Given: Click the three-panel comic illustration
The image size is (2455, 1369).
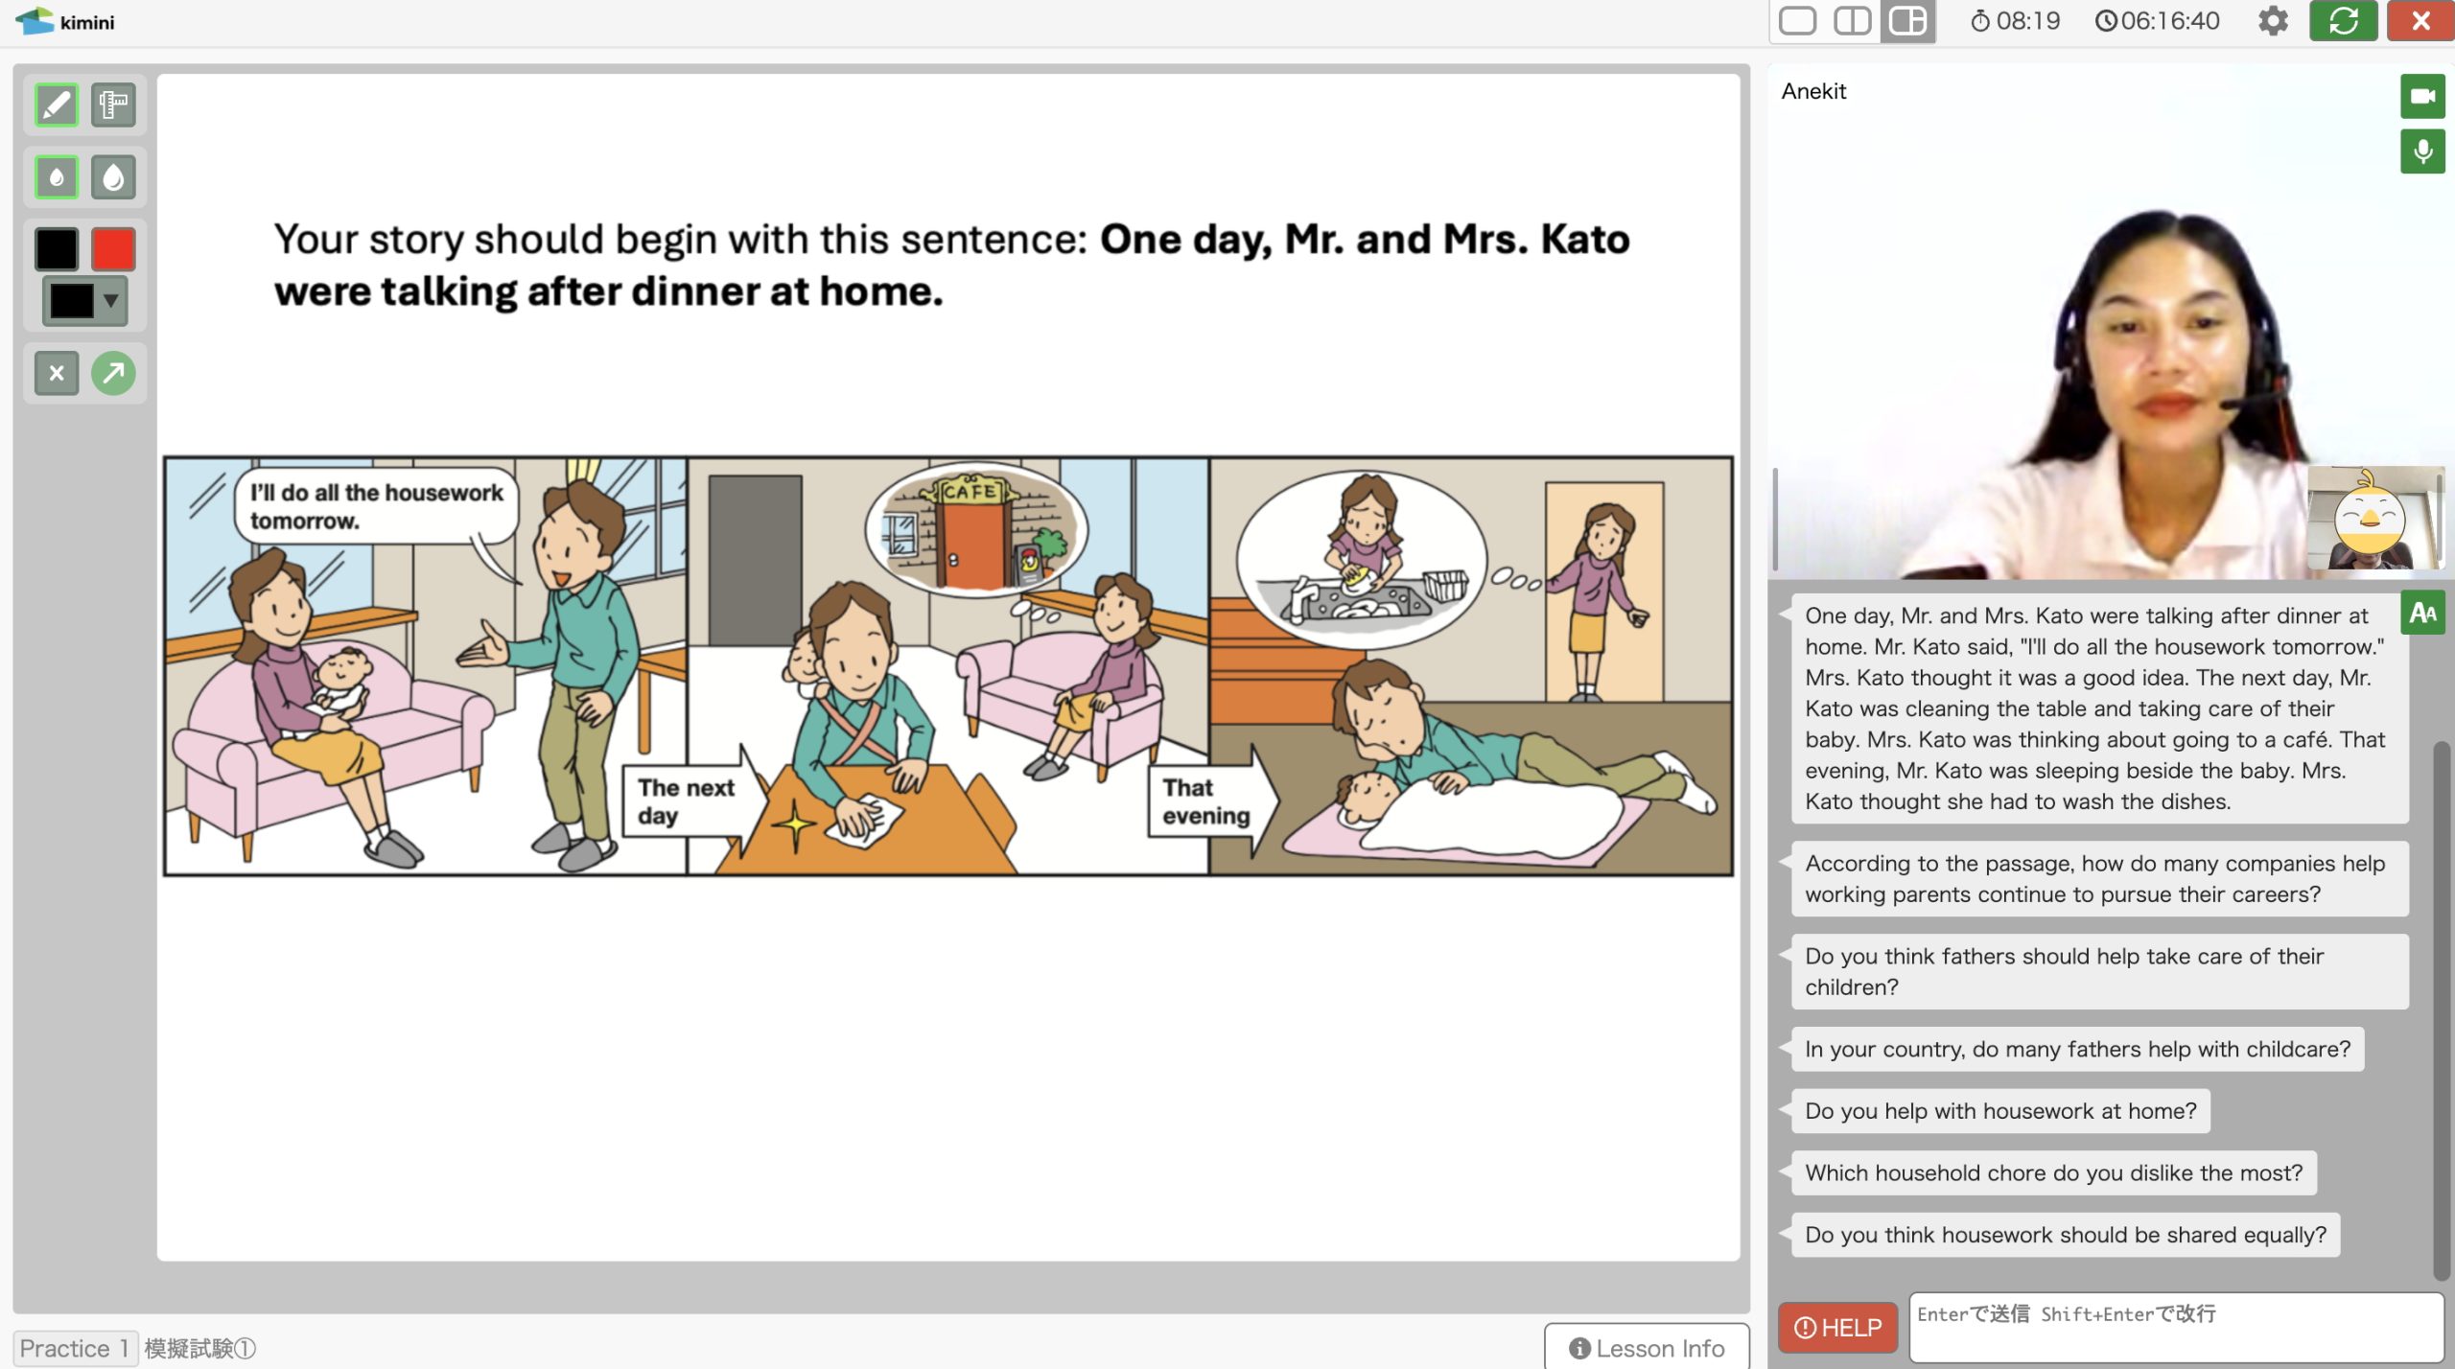Looking at the screenshot, I should (947, 666).
